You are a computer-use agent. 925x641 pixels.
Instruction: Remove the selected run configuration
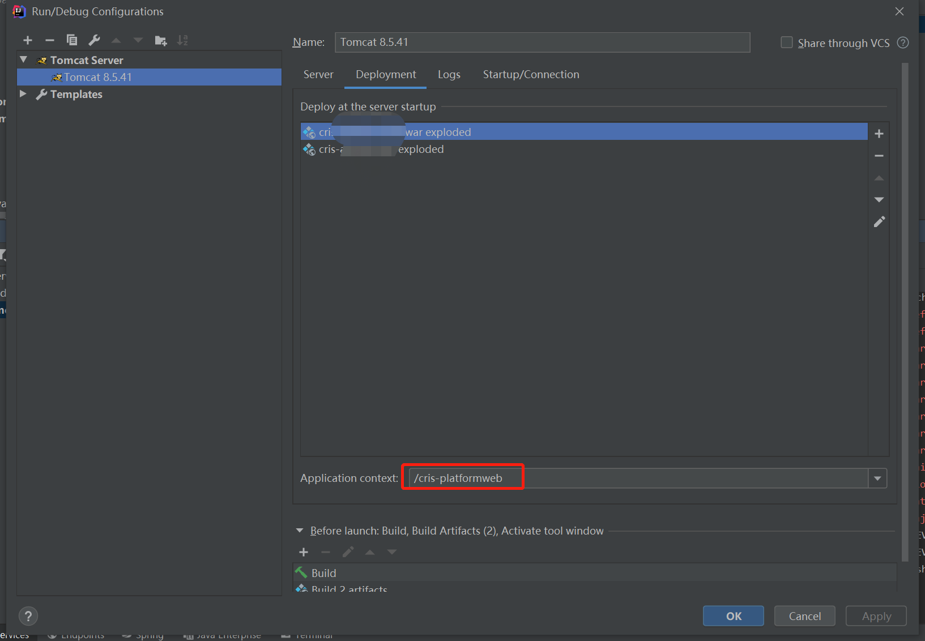point(50,40)
